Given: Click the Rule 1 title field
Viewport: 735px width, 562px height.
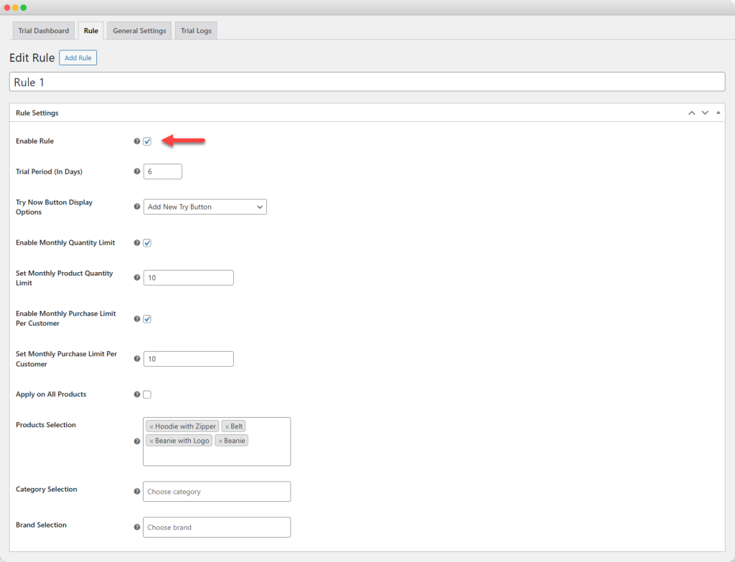Looking at the screenshot, I should 367,82.
